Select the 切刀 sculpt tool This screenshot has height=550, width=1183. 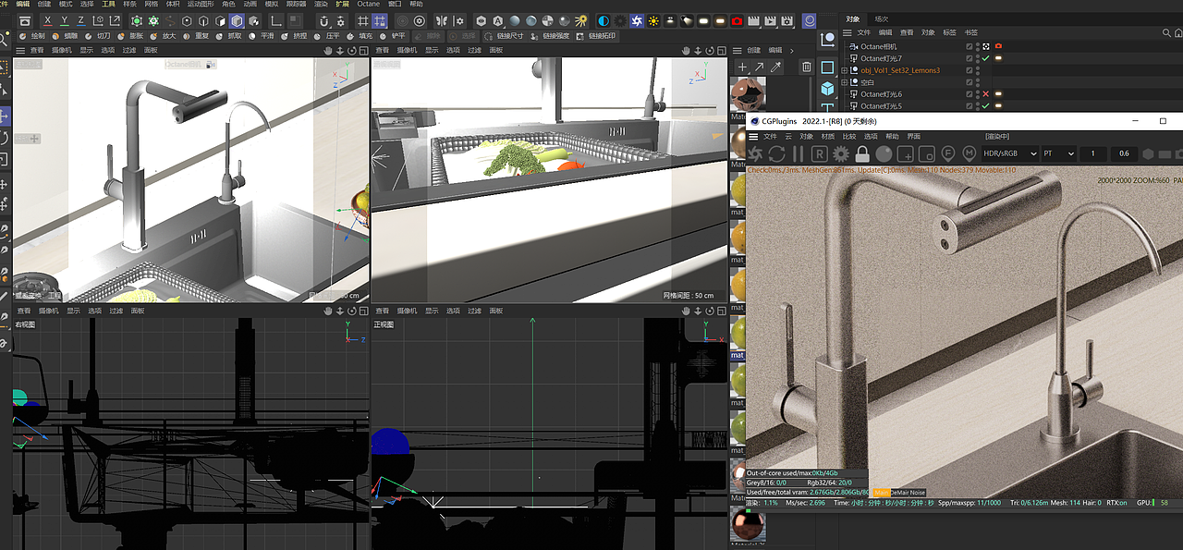pos(98,36)
